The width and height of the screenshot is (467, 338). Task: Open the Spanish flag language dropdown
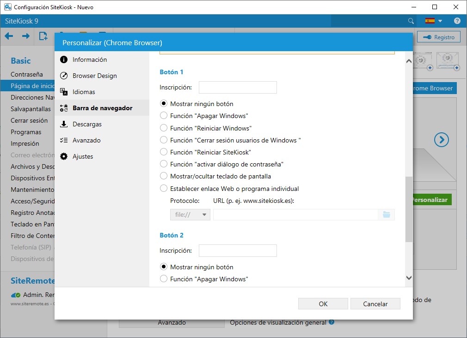pyautogui.click(x=434, y=21)
